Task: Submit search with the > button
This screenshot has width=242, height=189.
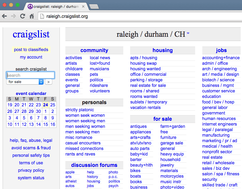Action: point(48,82)
